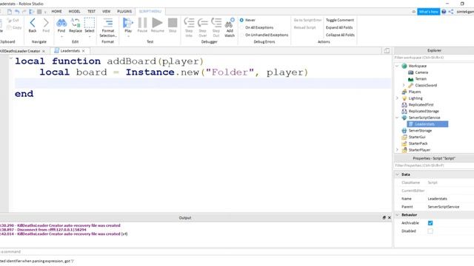Click Collapse All Folds action

tap(340, 35)
